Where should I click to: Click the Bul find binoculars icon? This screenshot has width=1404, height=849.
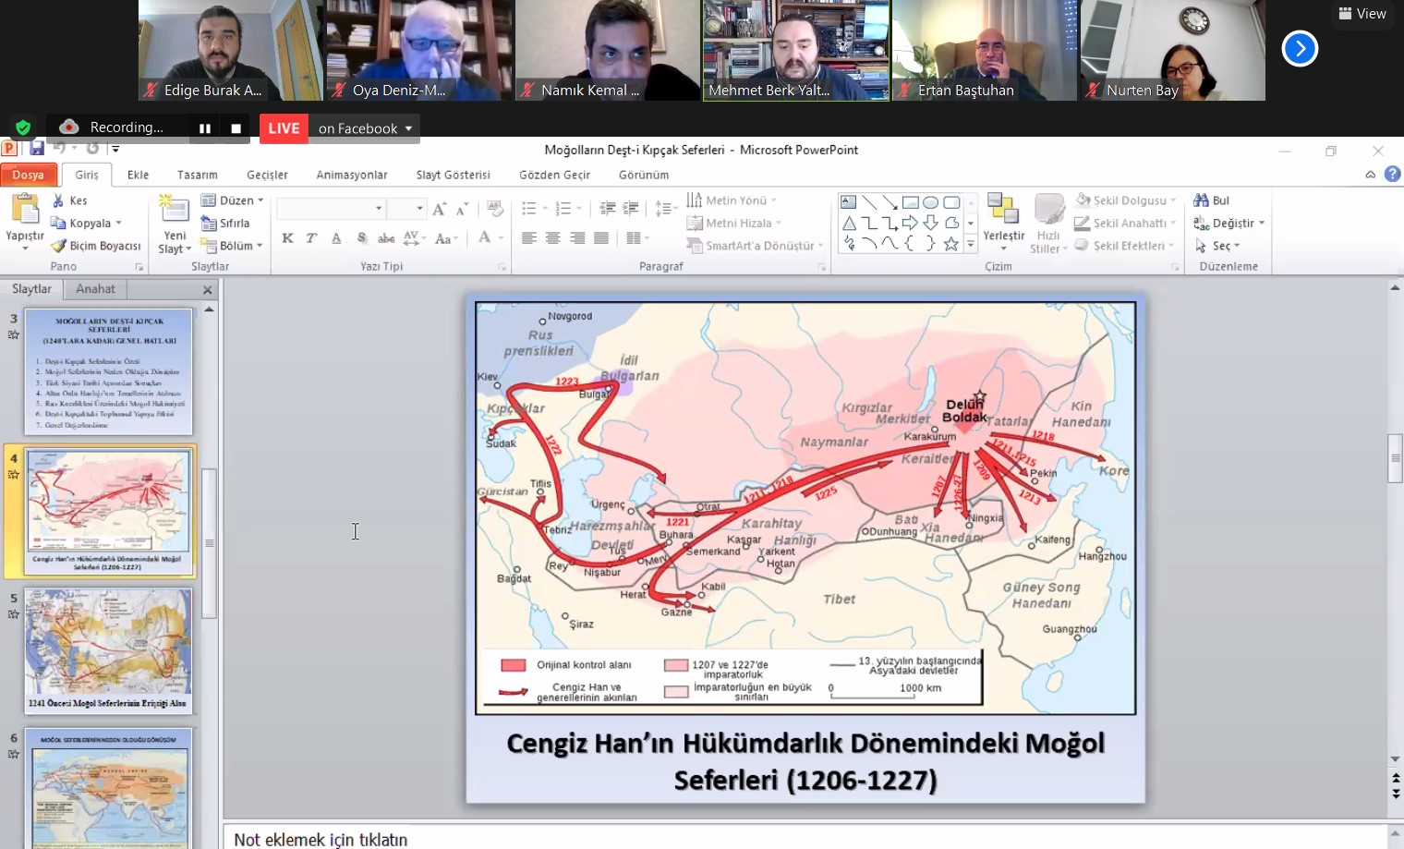(x=1202, y=200)
